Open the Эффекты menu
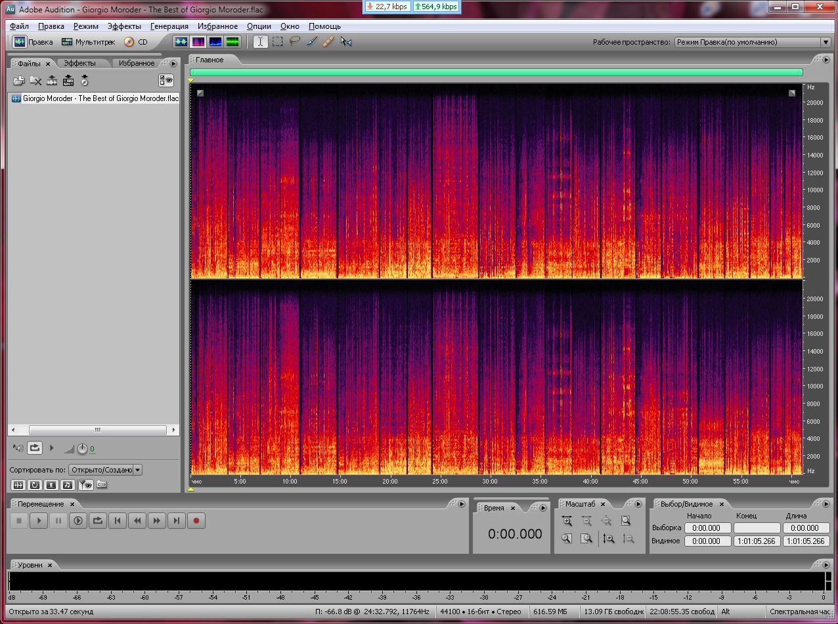The height and width of the screenshot is (624, 838). click(x=124, y=26)
